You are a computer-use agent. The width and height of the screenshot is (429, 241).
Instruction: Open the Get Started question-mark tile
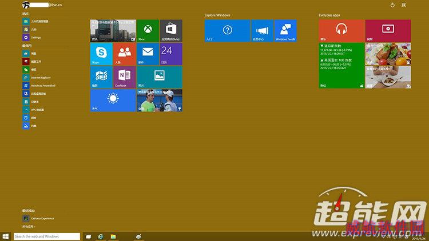pos(227,31)
